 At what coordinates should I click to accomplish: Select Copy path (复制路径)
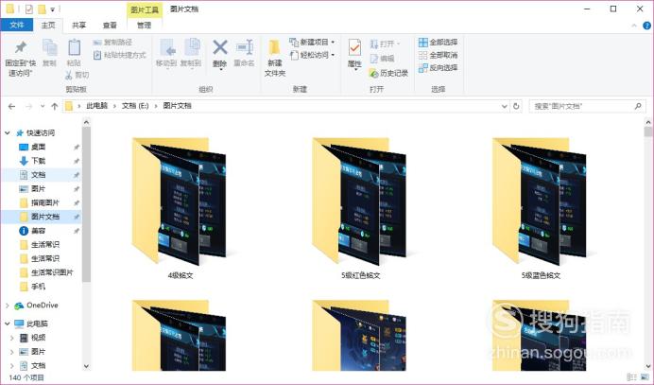pyautogui.click(x=112, y=43)
